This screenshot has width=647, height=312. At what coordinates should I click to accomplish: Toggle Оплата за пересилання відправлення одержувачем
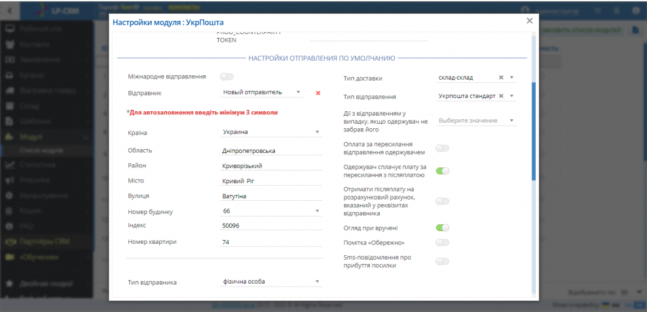(x=442, y=148)
